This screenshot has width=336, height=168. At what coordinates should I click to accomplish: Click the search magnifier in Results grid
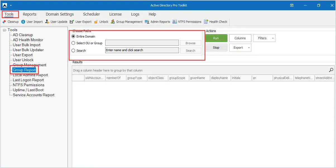[x=331, y=70]
